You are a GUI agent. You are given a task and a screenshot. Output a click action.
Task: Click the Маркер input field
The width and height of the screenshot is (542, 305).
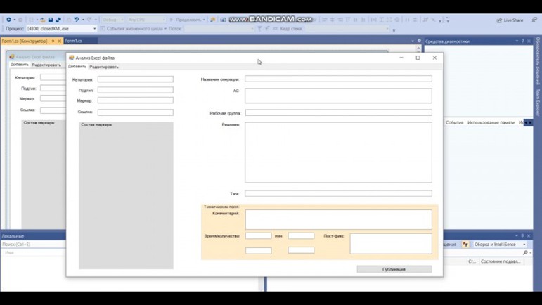(x=136, y=100)
